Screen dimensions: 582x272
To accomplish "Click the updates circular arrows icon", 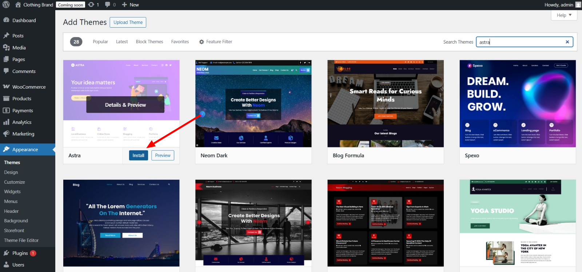I will point(91,5).
